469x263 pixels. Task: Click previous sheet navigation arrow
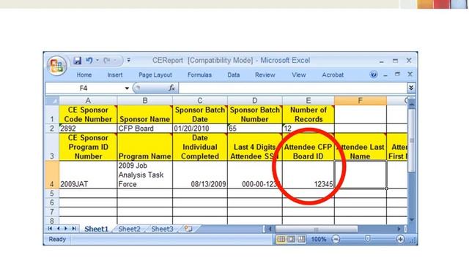[x=58, y=229]
